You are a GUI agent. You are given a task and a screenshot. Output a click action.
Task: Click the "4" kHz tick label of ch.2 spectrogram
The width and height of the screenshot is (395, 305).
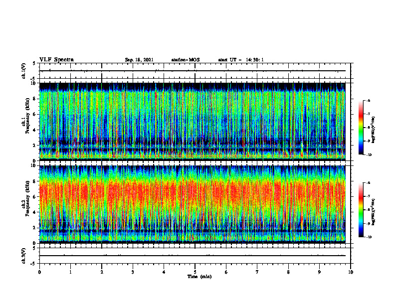tap(35, 212)
